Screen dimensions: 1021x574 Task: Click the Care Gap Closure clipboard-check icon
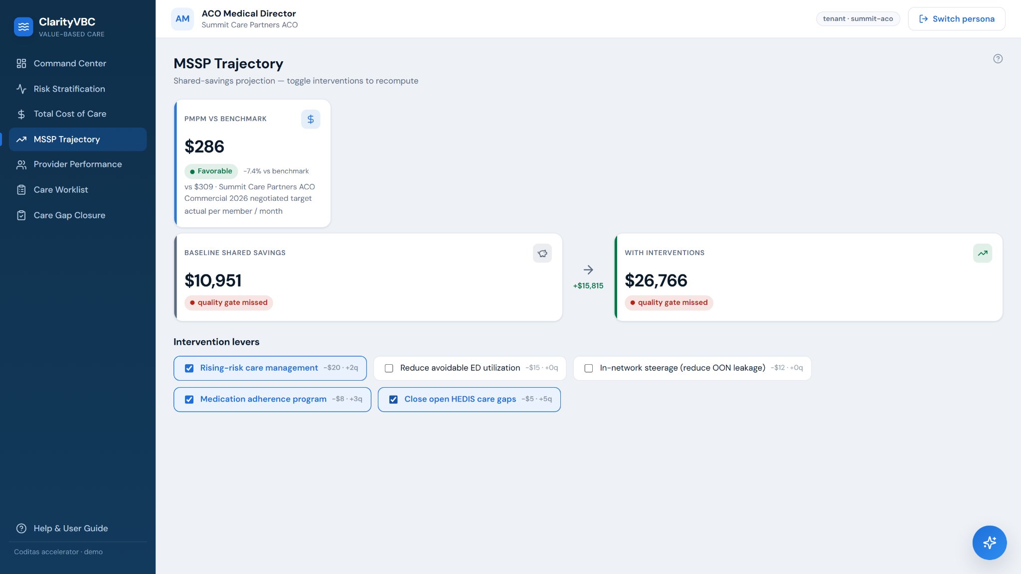21,215
